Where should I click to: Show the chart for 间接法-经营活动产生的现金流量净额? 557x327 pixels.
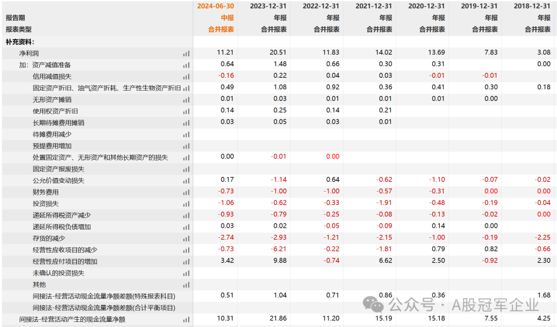pos(186,320)
